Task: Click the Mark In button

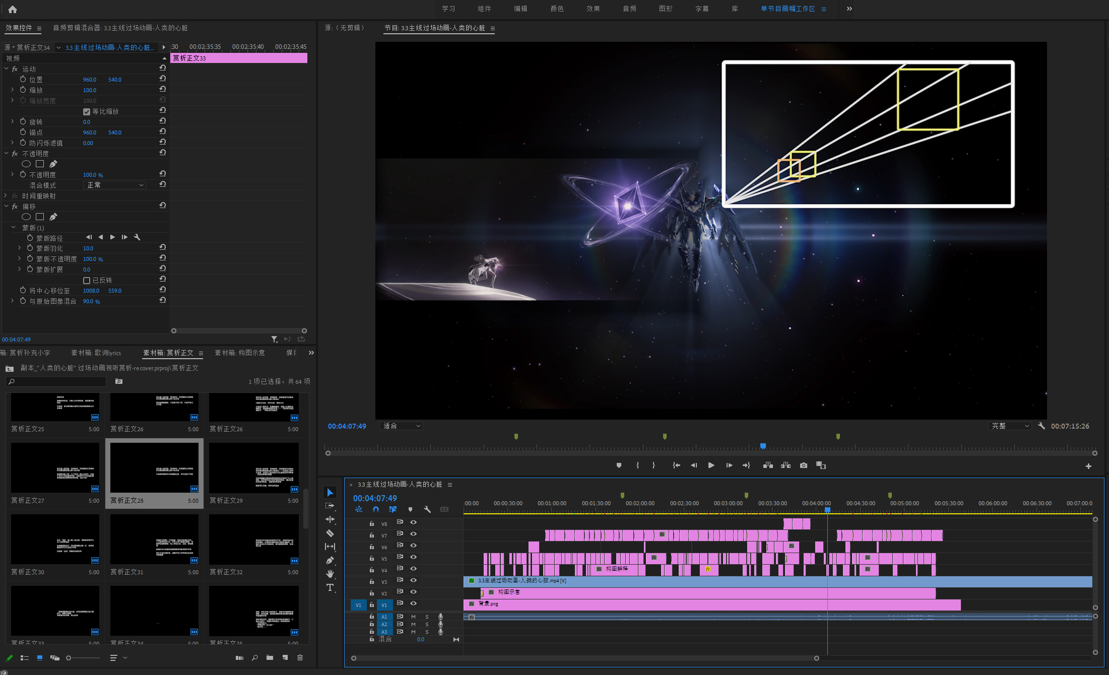Action: (637, 465)
